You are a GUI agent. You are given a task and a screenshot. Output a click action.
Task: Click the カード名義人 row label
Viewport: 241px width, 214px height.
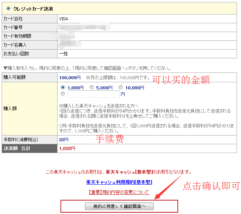pyautogui.click(x=15, y=45)
